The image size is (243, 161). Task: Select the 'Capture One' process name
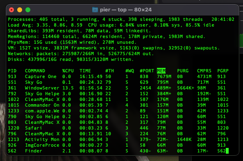(x=41, y=76)
